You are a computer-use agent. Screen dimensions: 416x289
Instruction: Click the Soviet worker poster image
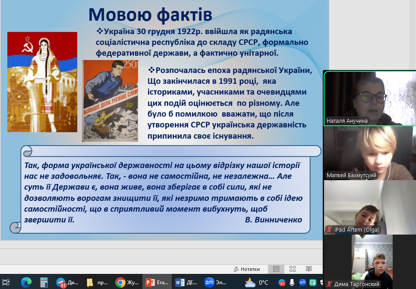coord(110,101)
